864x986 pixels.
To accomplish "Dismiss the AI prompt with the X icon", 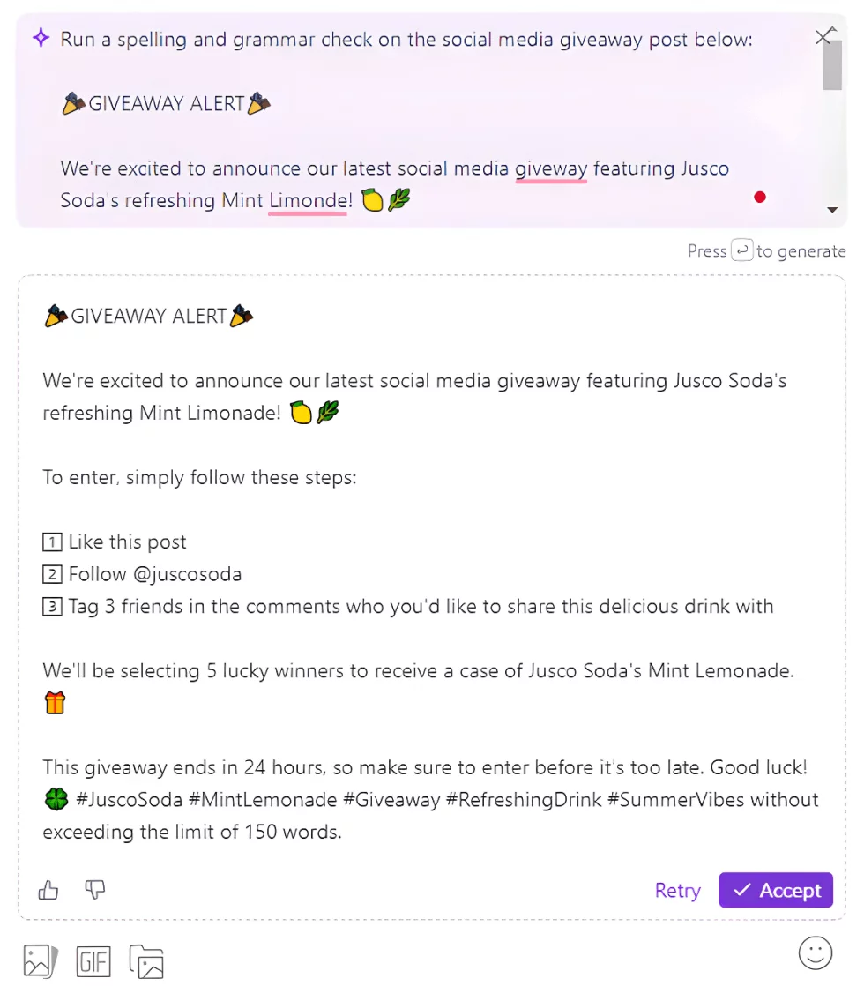I will pyautogui.click(x=823, y=36).
